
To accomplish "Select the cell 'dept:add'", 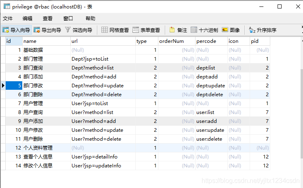I will pos(211,77).
